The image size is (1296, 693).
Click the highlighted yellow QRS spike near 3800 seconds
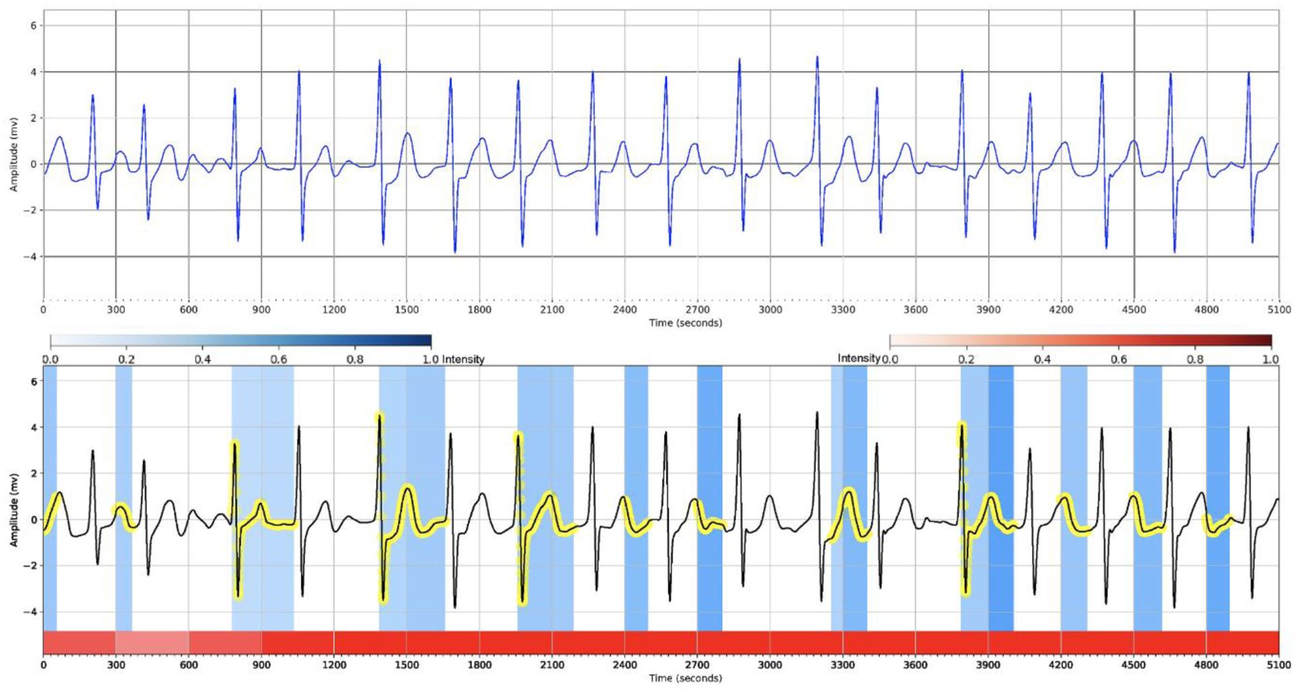pos(964,509)
